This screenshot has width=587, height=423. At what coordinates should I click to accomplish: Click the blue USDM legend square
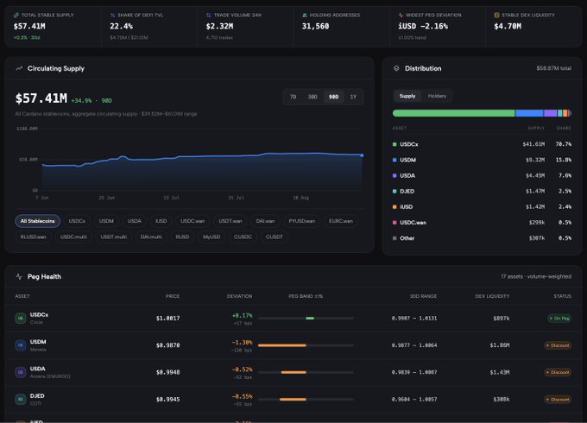(394, 160)
